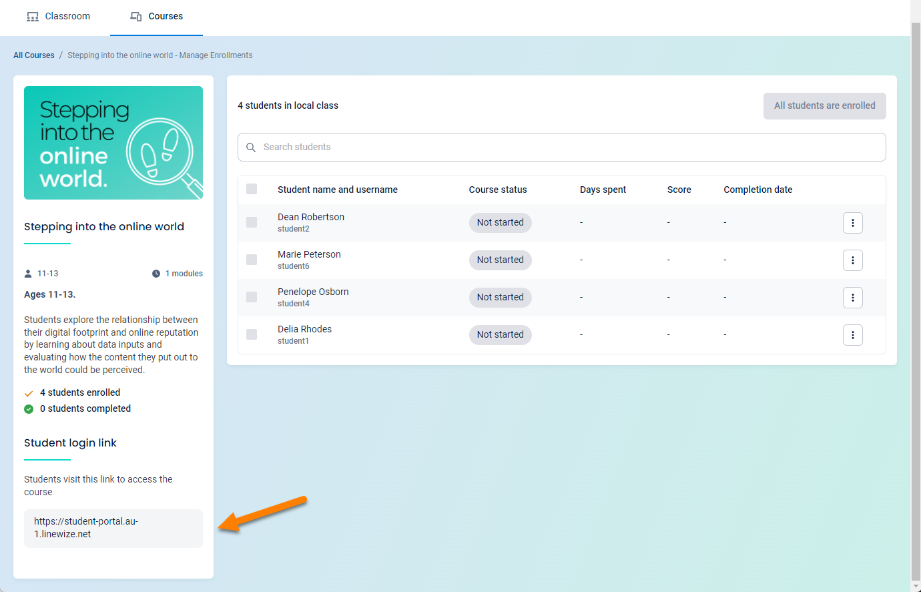The width and height of the screenshot is (921, 592).
Task: Click the magnifier icon in the search bar
Action: coord(251,147)
